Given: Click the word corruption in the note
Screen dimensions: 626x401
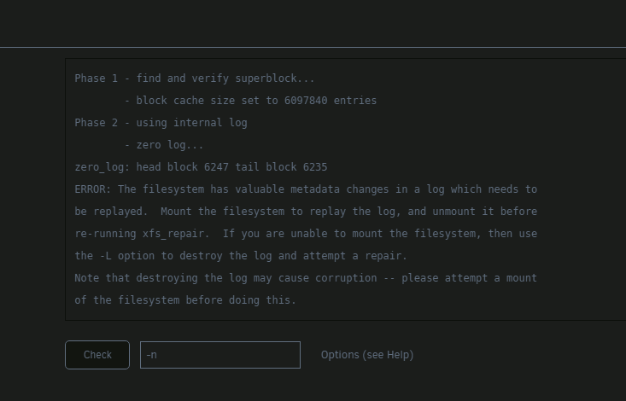Looking at the screenshot, I should (x=346, y=278).
